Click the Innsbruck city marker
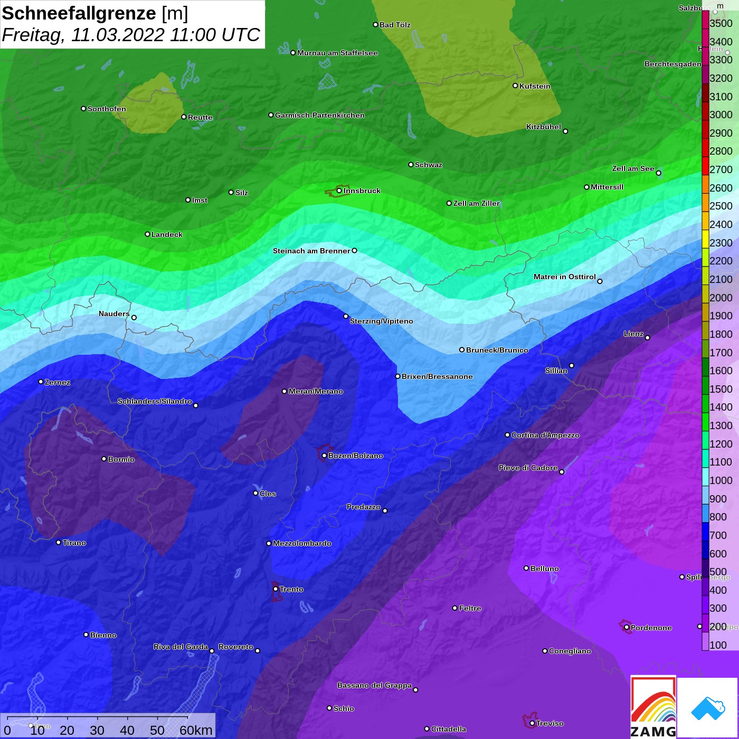Screen dimensions: 739x739 coord(339,191)
